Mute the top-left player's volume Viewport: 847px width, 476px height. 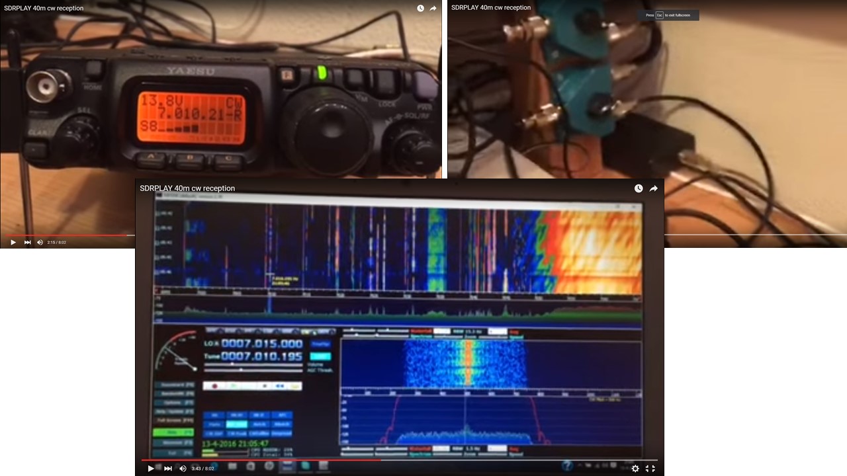[40, 242]
